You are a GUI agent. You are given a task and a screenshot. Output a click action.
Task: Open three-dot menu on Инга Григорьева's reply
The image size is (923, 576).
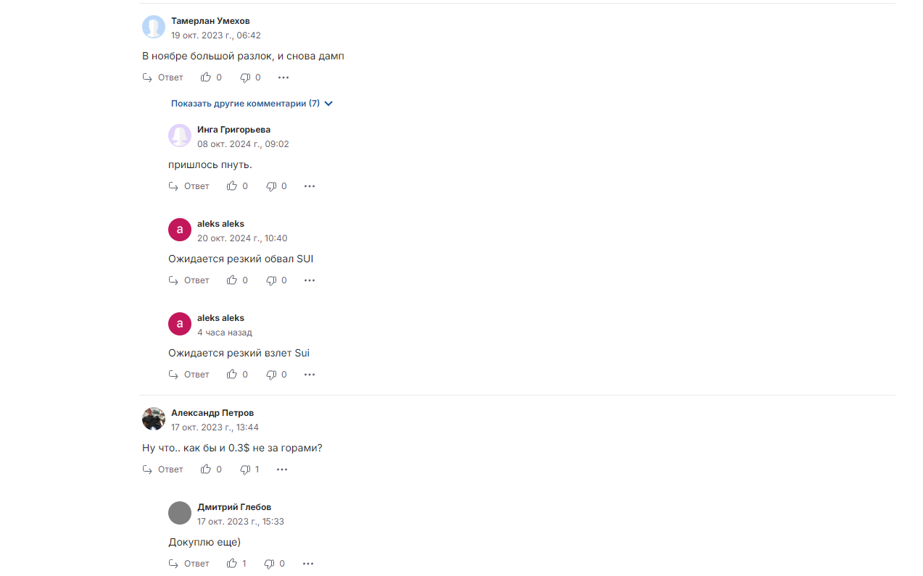pyautogui.click(x=310, y=186)
